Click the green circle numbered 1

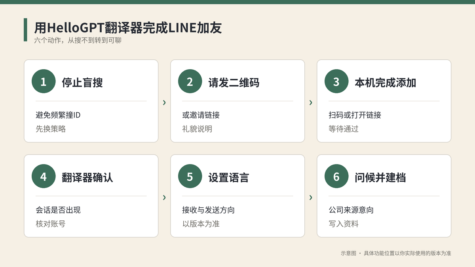pyautogui.click(x=44, y=81)
